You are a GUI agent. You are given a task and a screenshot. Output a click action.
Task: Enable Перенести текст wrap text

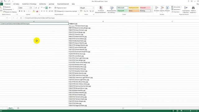click(x=61, y=8)
